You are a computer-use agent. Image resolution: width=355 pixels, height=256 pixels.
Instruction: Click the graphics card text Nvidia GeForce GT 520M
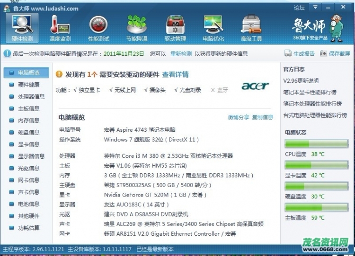click(136, 195)
